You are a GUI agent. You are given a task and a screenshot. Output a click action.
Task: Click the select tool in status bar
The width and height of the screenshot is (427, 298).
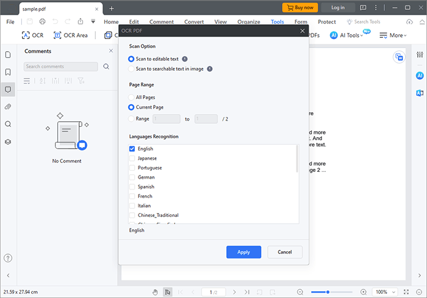[x=168, y=292]
